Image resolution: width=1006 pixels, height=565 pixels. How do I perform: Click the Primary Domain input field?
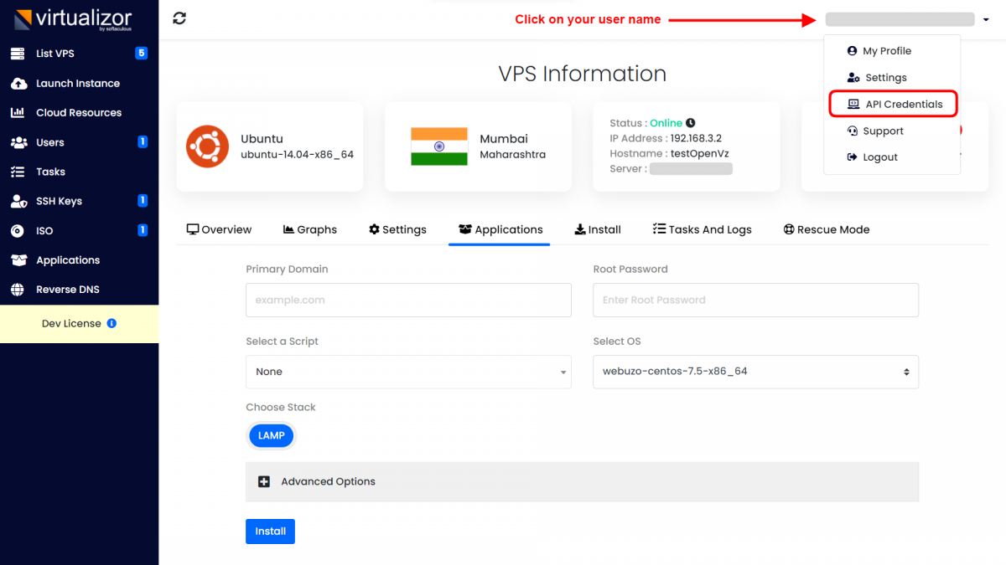408,300
